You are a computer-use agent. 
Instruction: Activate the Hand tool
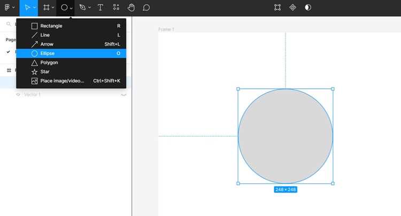[x=131, y=7]
